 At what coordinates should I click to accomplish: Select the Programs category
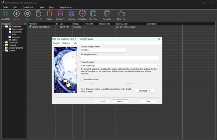(16, 37)
